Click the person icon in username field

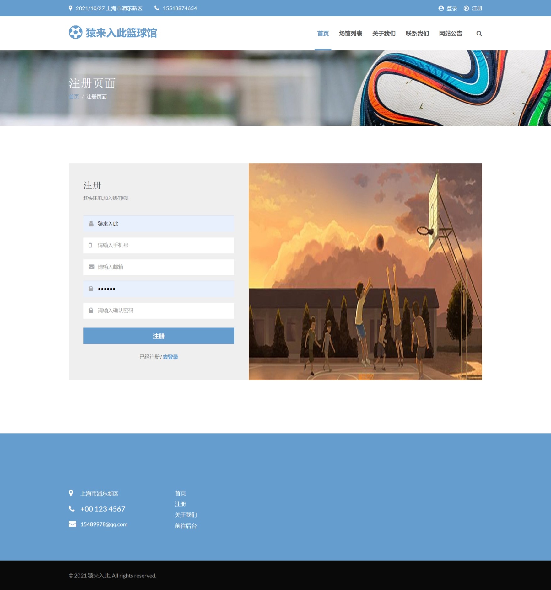(x=91, y=224)
